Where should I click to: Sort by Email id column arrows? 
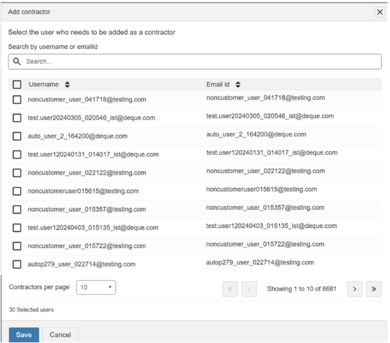(x=239, y=84)
